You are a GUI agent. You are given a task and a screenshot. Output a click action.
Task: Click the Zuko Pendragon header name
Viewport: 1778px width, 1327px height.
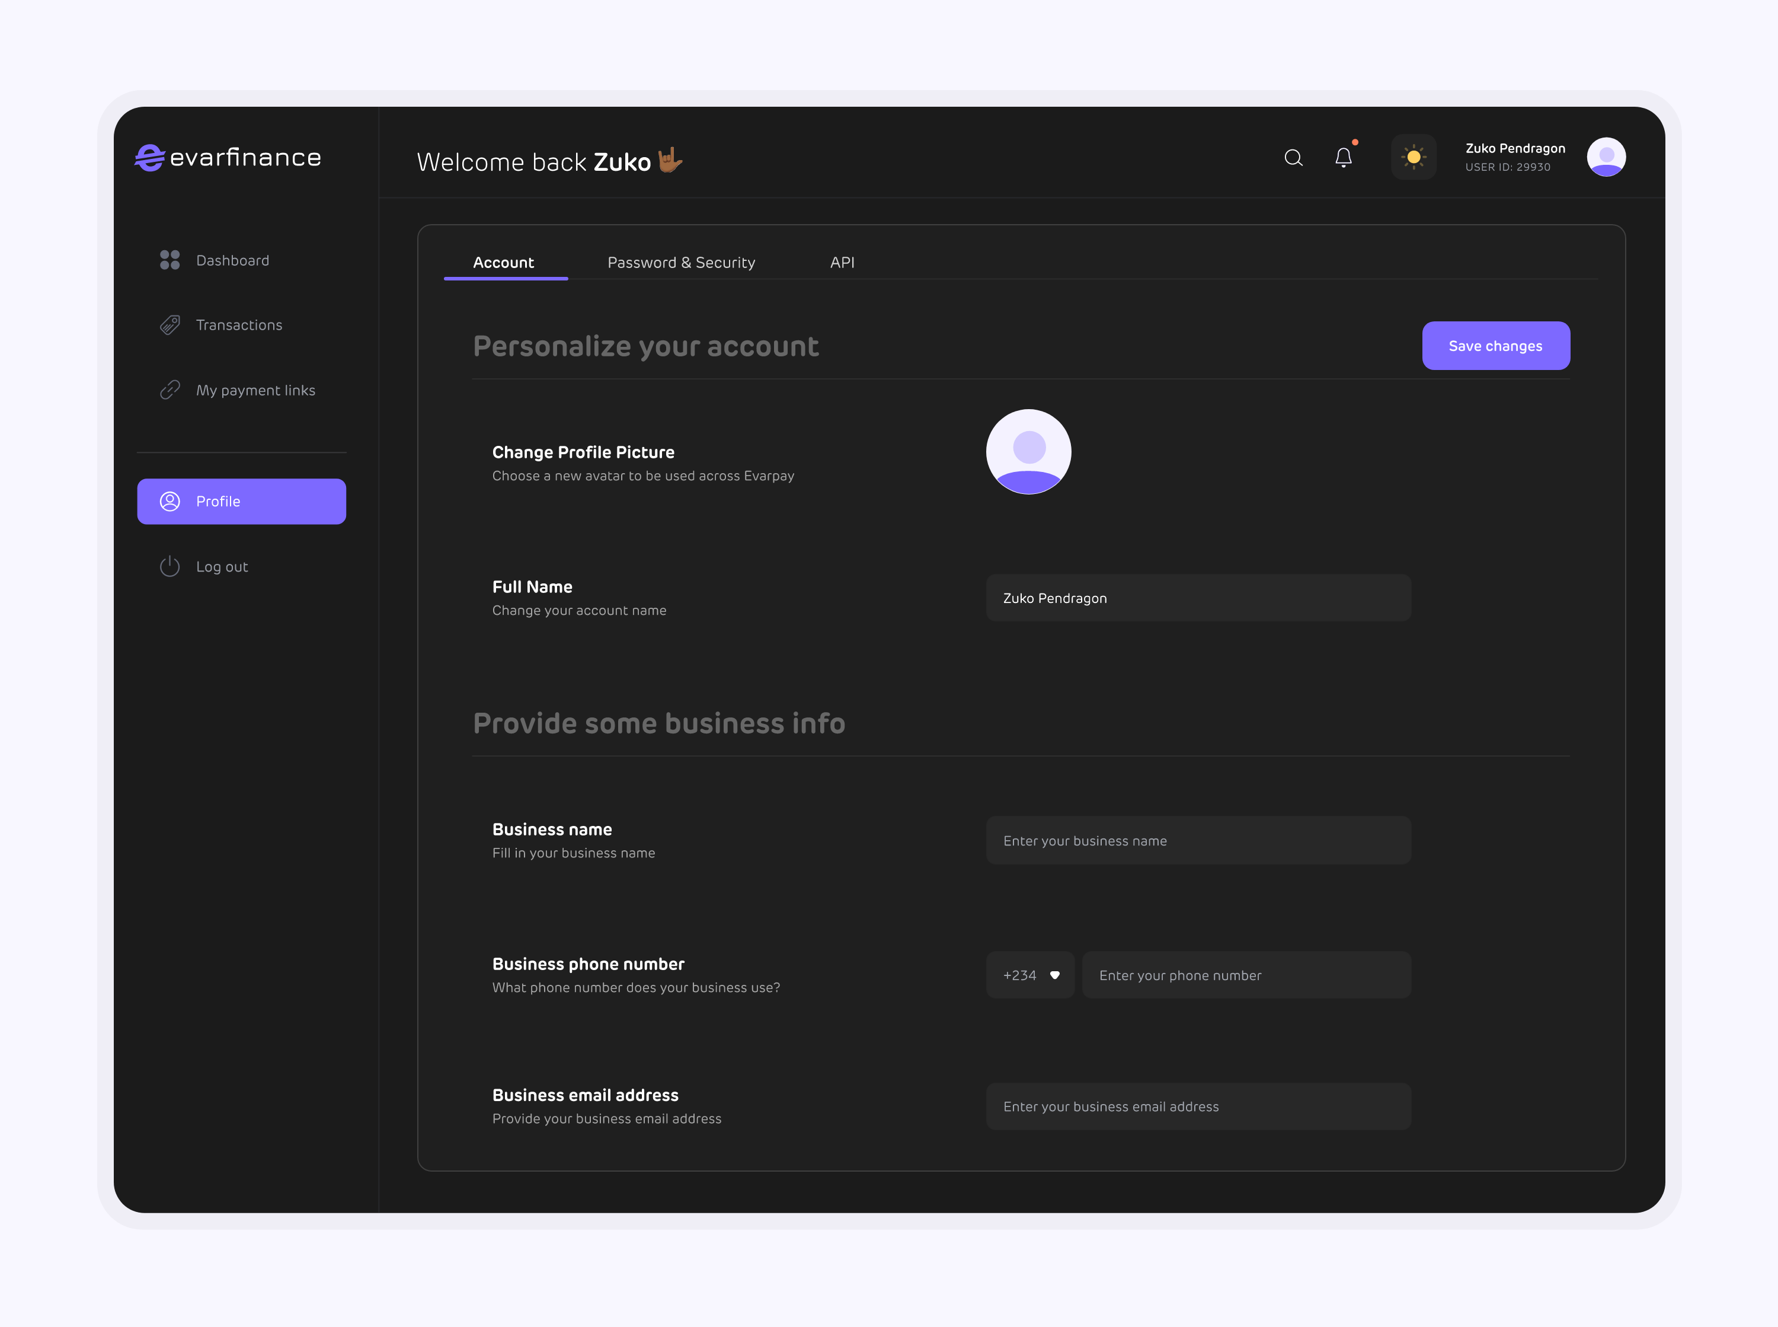(x=1515, y=148)
